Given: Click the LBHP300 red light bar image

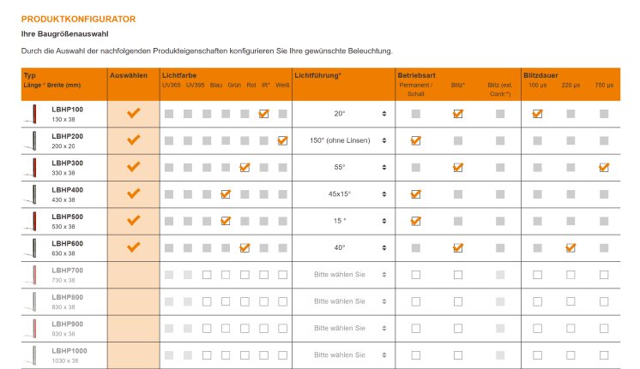Looking at the screenshot, I should pyautogui.click(x=33, y=167).
